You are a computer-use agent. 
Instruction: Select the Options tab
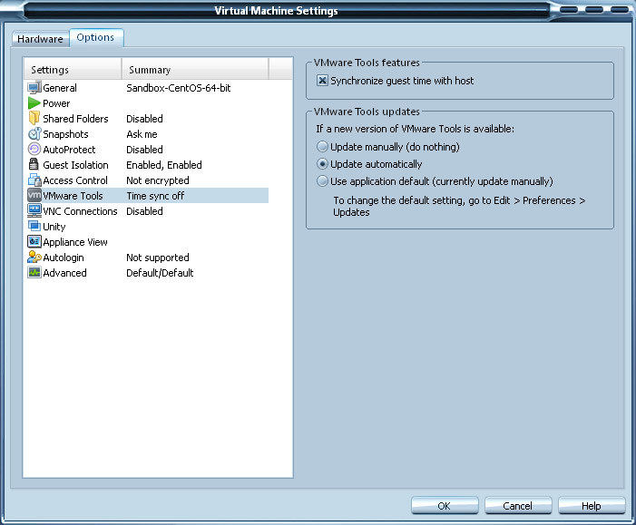(x=96, y=38)
